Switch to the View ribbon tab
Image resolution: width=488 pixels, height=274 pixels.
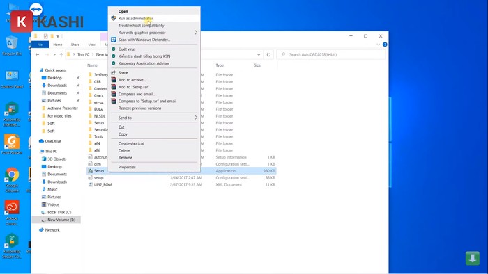(x=92, y=45)
